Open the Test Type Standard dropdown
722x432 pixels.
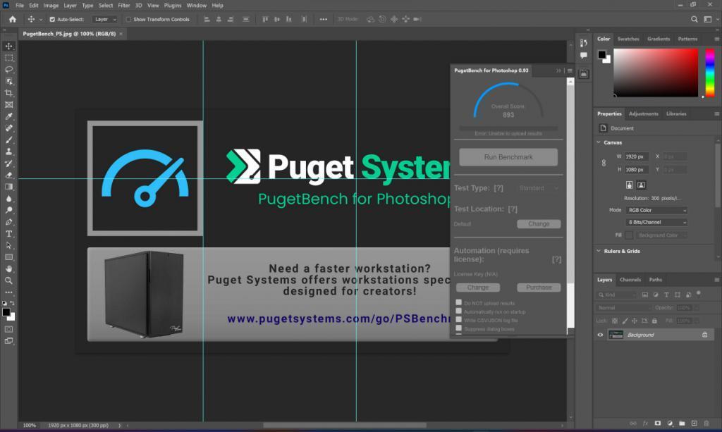coord(539,188)
